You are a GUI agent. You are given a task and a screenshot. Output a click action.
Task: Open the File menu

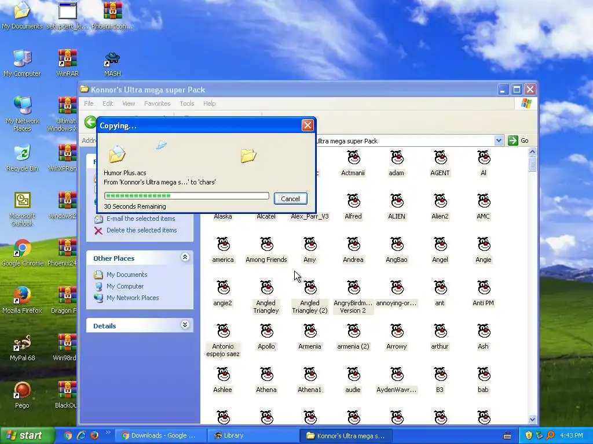pos(89,103)
